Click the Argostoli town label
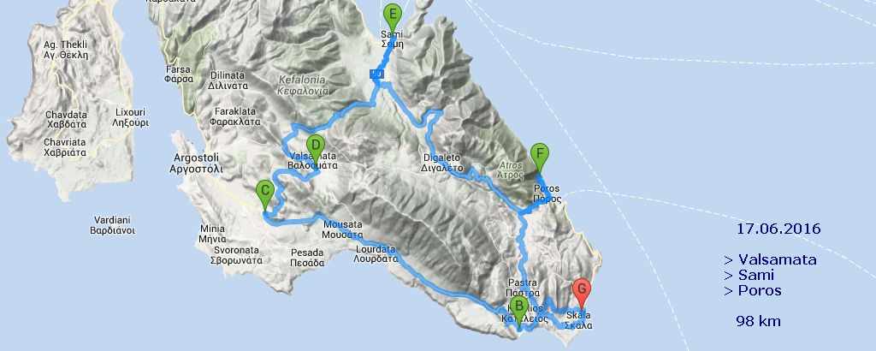This screenshot has height=351, width=876. tap(196, 163)
